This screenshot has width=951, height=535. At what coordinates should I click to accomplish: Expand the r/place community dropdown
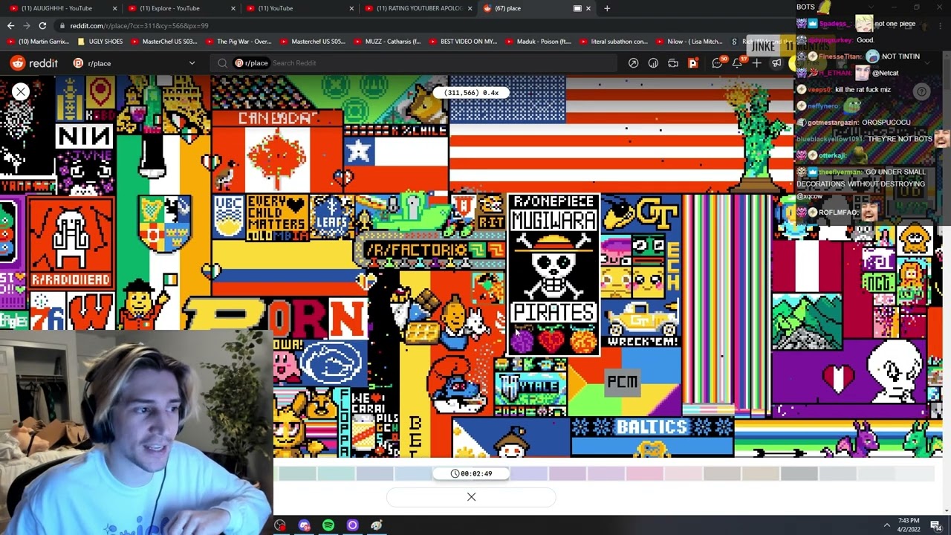click(192, 63)
